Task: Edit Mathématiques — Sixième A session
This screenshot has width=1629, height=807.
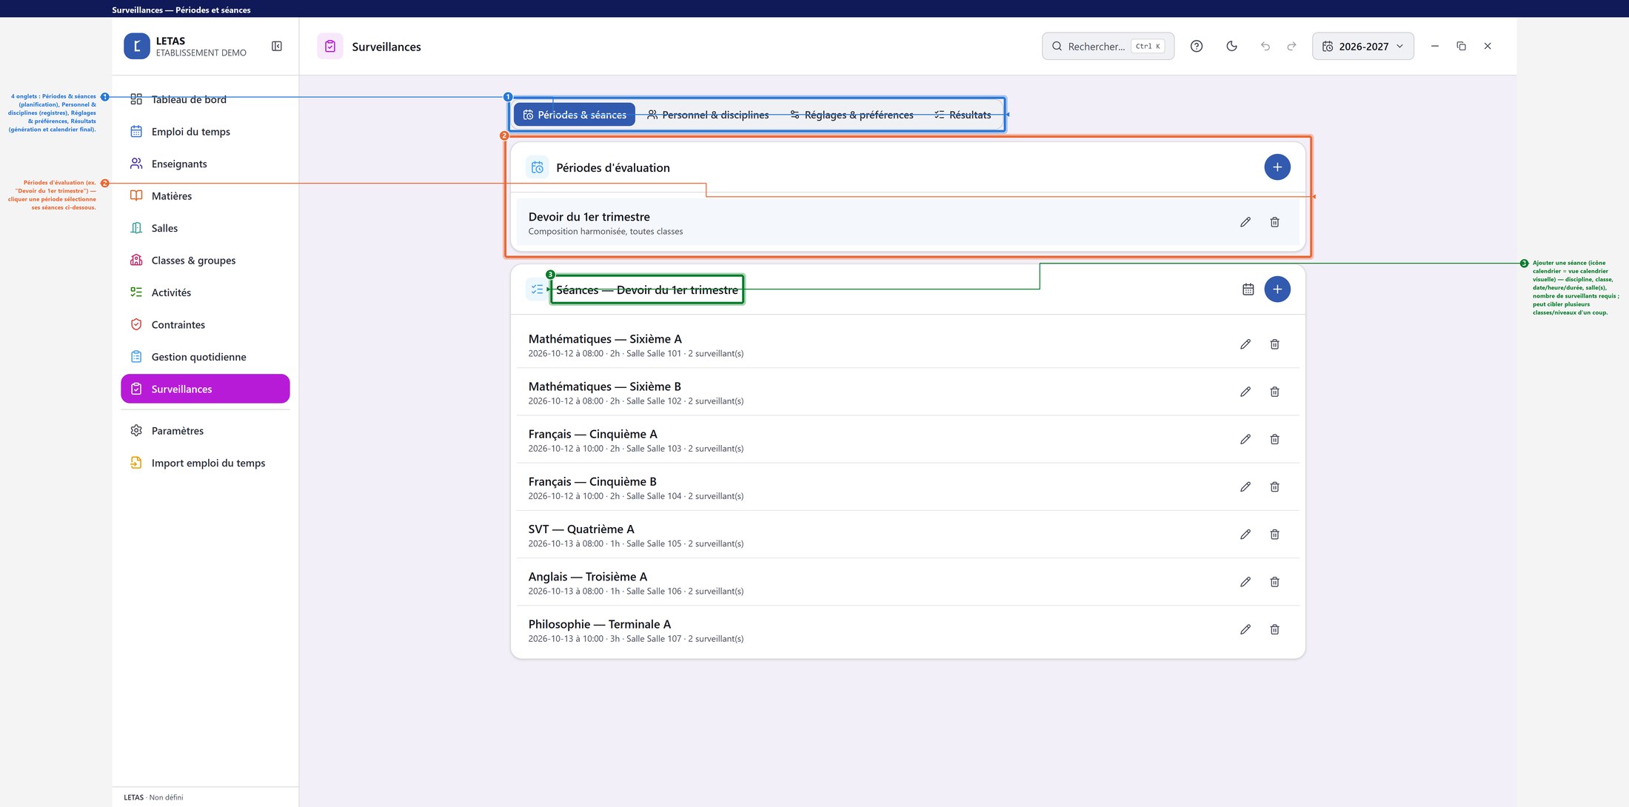Action: [x=1245, y=344]
